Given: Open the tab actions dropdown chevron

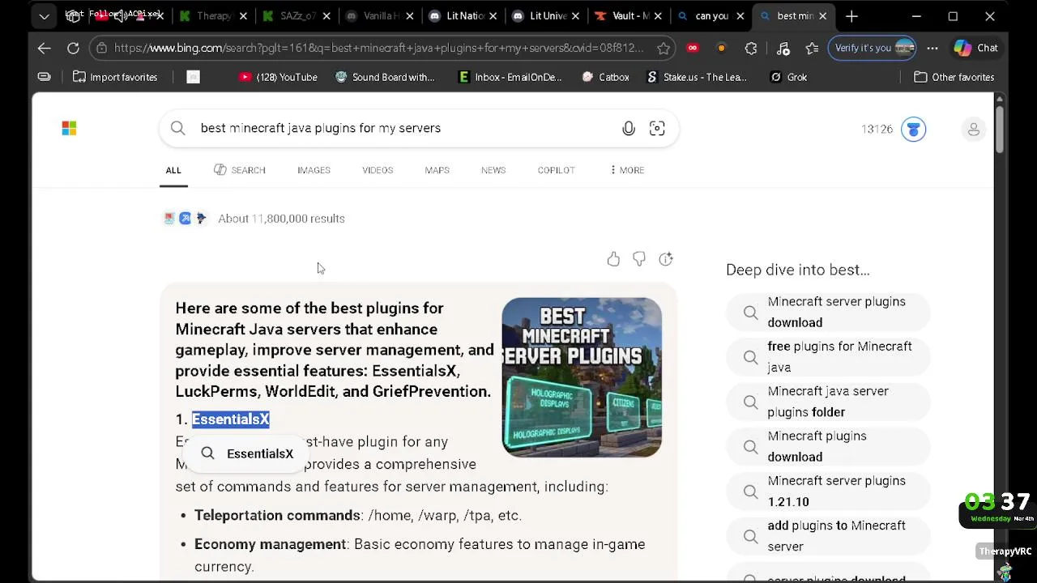Looking at the screenshot, I should coord(44,16).
